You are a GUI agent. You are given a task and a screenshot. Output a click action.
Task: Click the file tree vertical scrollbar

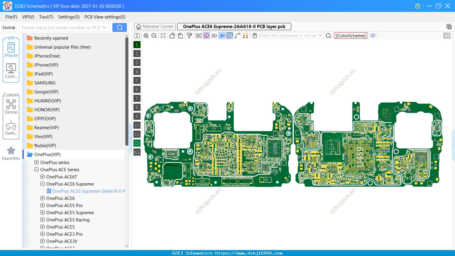[127, 91]
